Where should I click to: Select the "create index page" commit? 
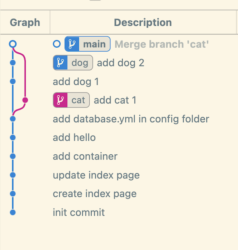[x=94, y=194]
